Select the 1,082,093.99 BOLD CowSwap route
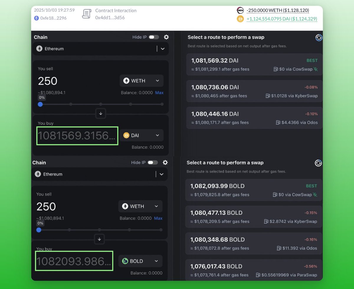Image resolution: width=354 pixels, height=289 pixels. 254,190
